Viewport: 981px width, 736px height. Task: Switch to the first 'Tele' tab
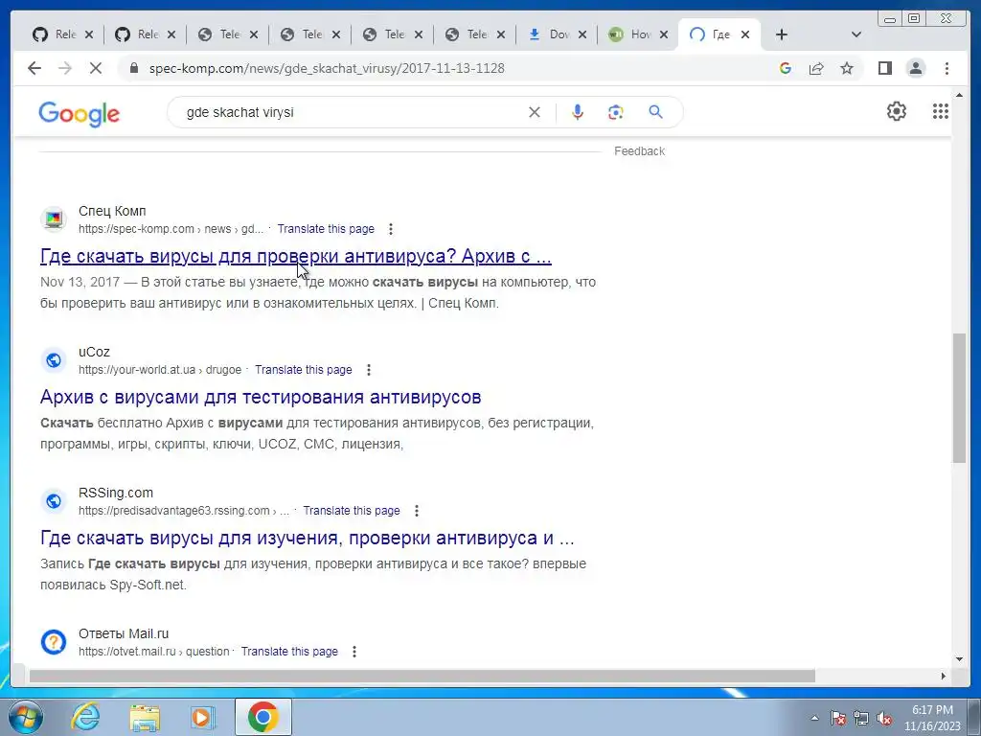pyautogui.click(x=221, y=34)
